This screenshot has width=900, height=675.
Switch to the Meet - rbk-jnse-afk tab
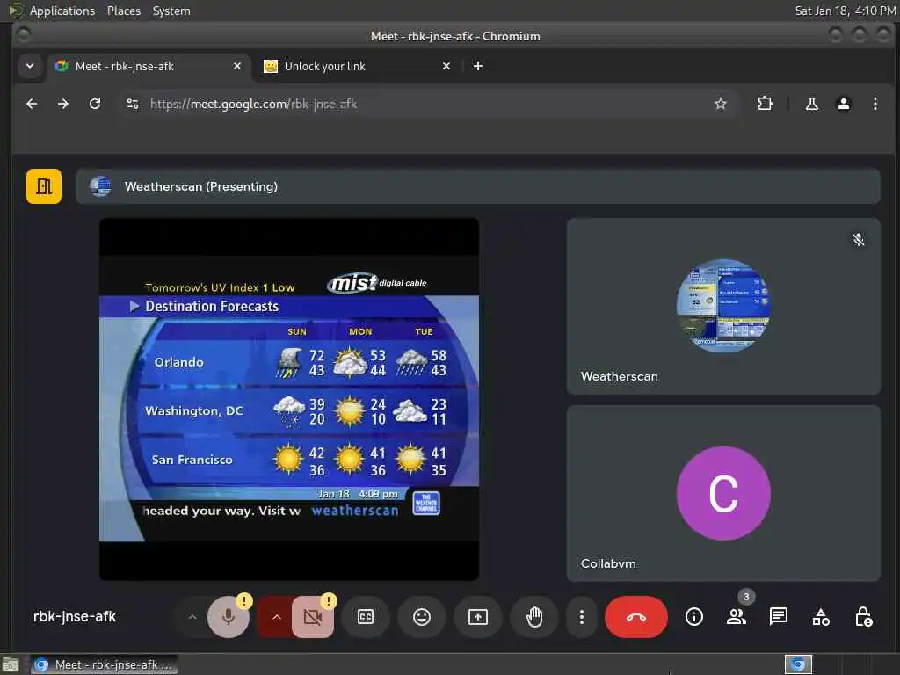coord(149,67)
